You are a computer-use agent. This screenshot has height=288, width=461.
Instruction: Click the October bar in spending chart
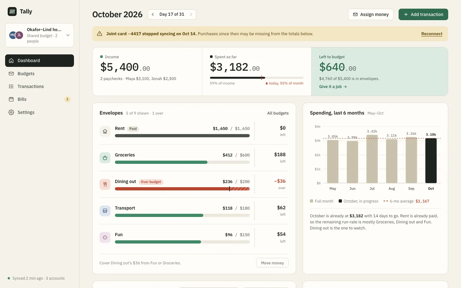[431, 160]
